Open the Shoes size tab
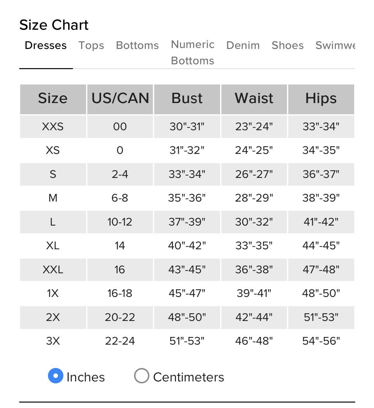This screenshot has height=408, width=374. 288,45
